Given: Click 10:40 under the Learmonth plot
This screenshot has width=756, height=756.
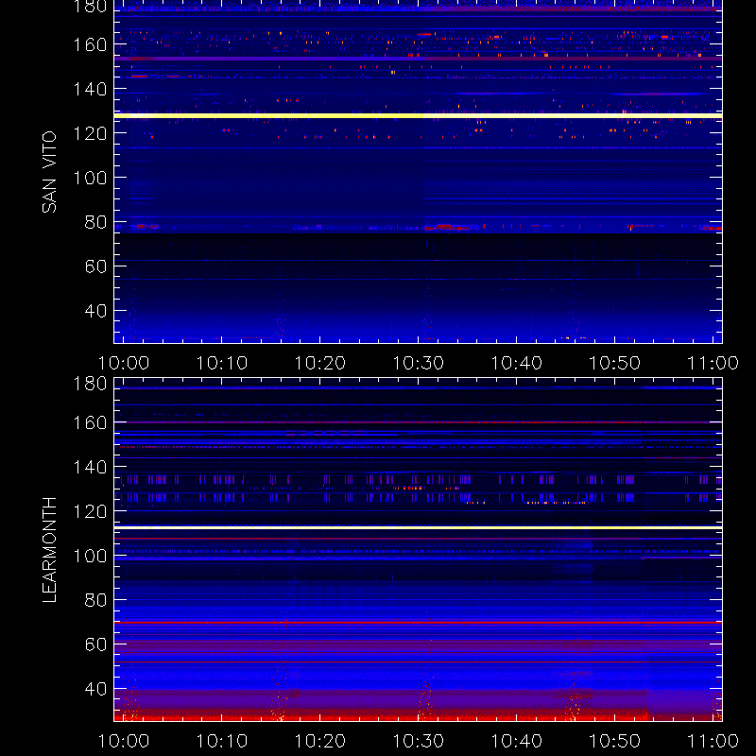Looking at the screenshot, I should [516, 741].
